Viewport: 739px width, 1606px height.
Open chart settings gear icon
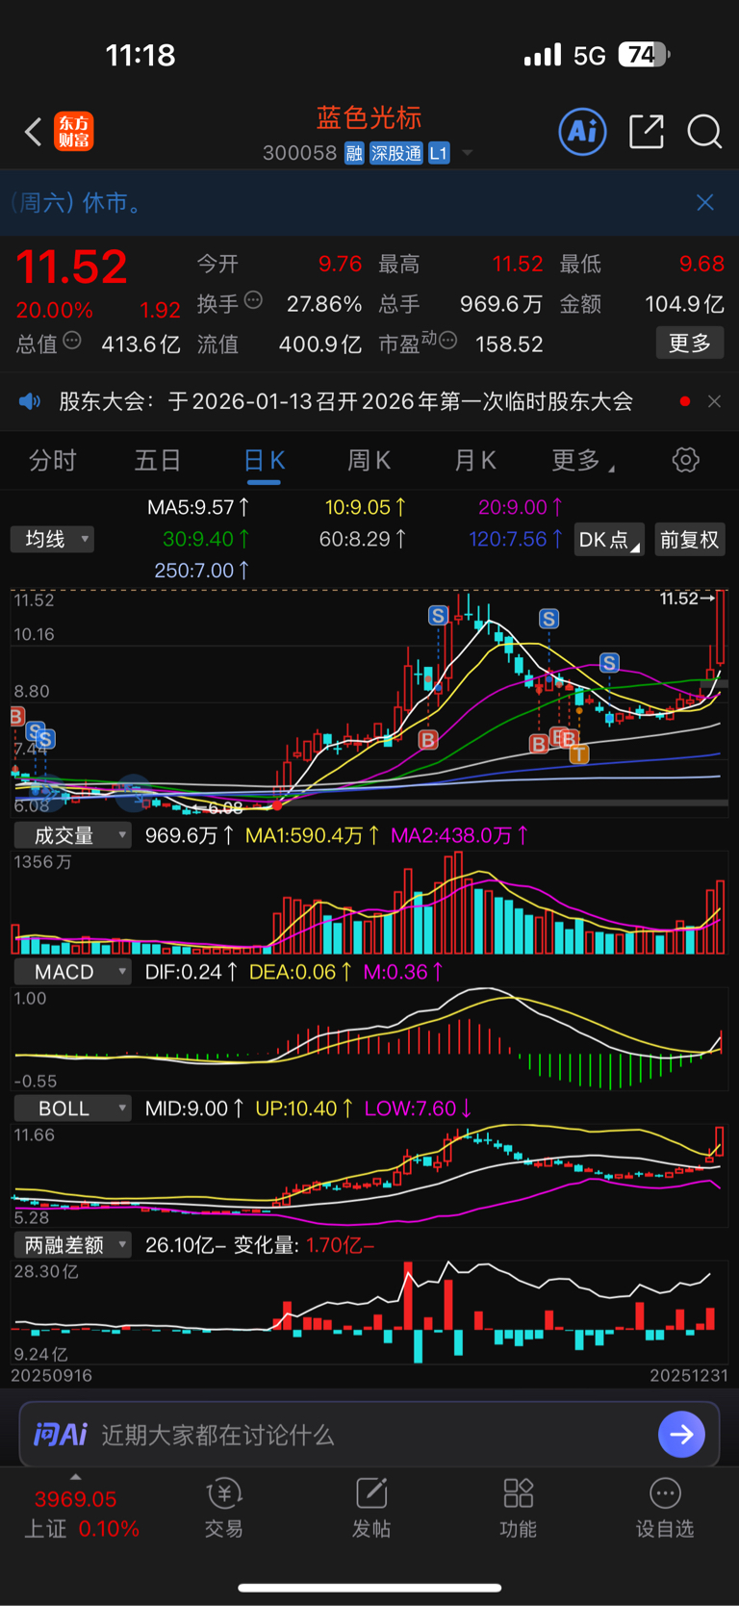click(685, 460)
